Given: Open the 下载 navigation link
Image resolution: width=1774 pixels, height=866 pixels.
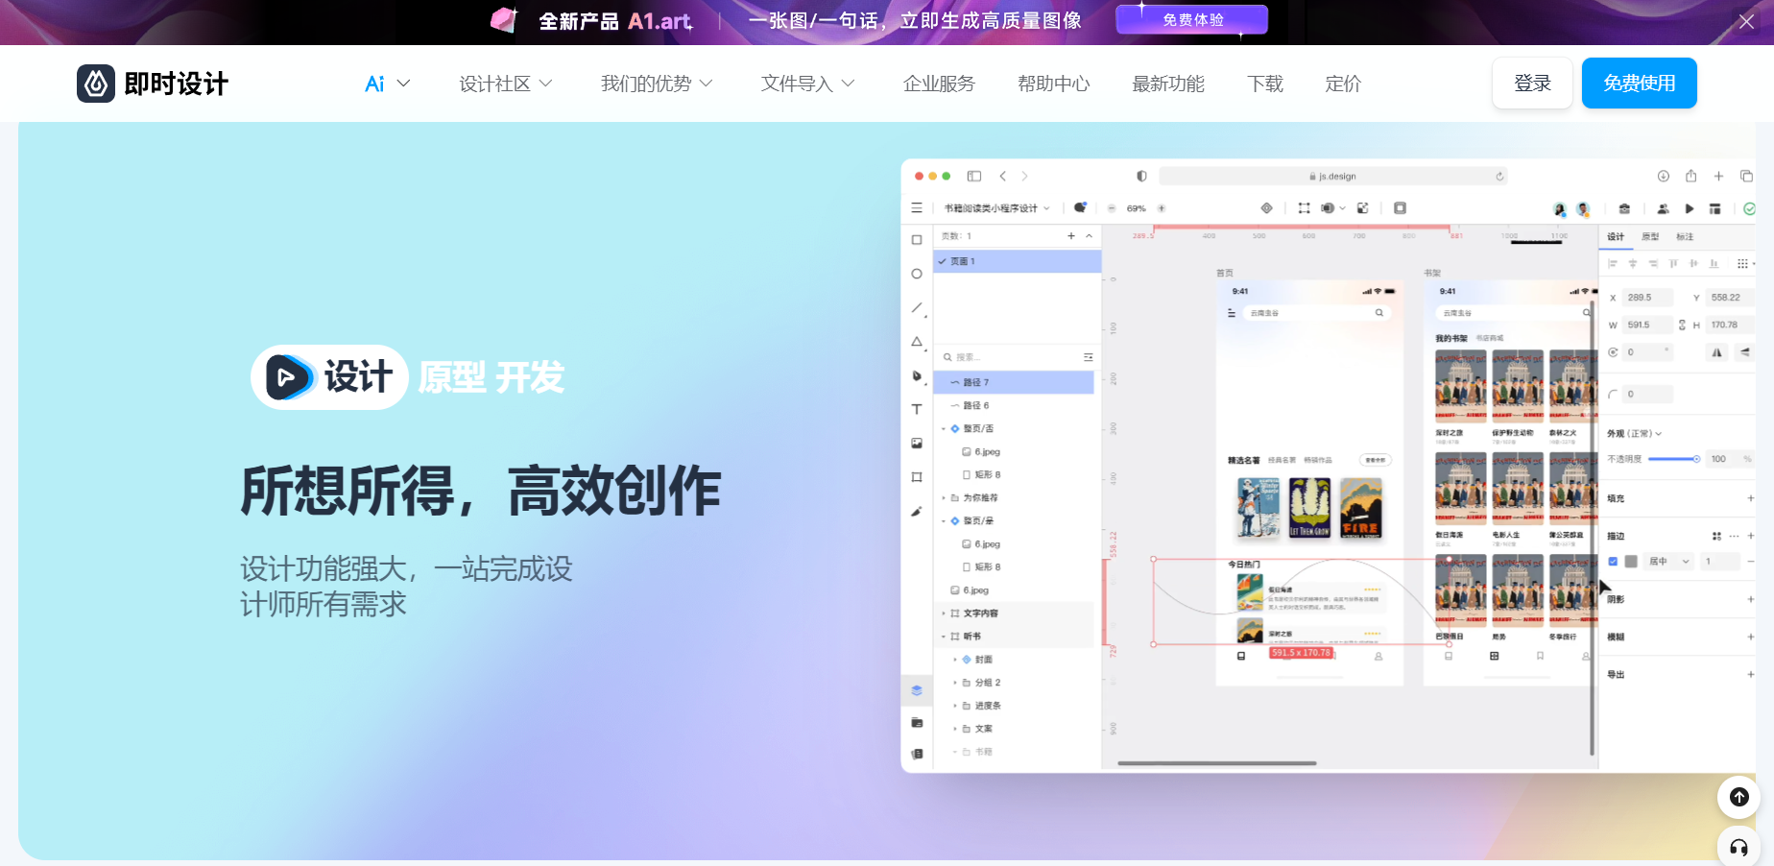Looking at the screenshot, I should (1265, 84).
